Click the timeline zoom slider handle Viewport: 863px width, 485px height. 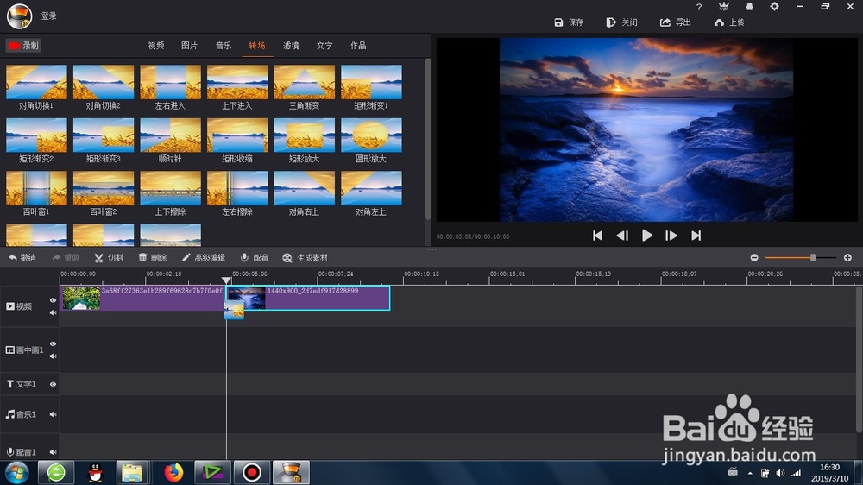(812, 258)
